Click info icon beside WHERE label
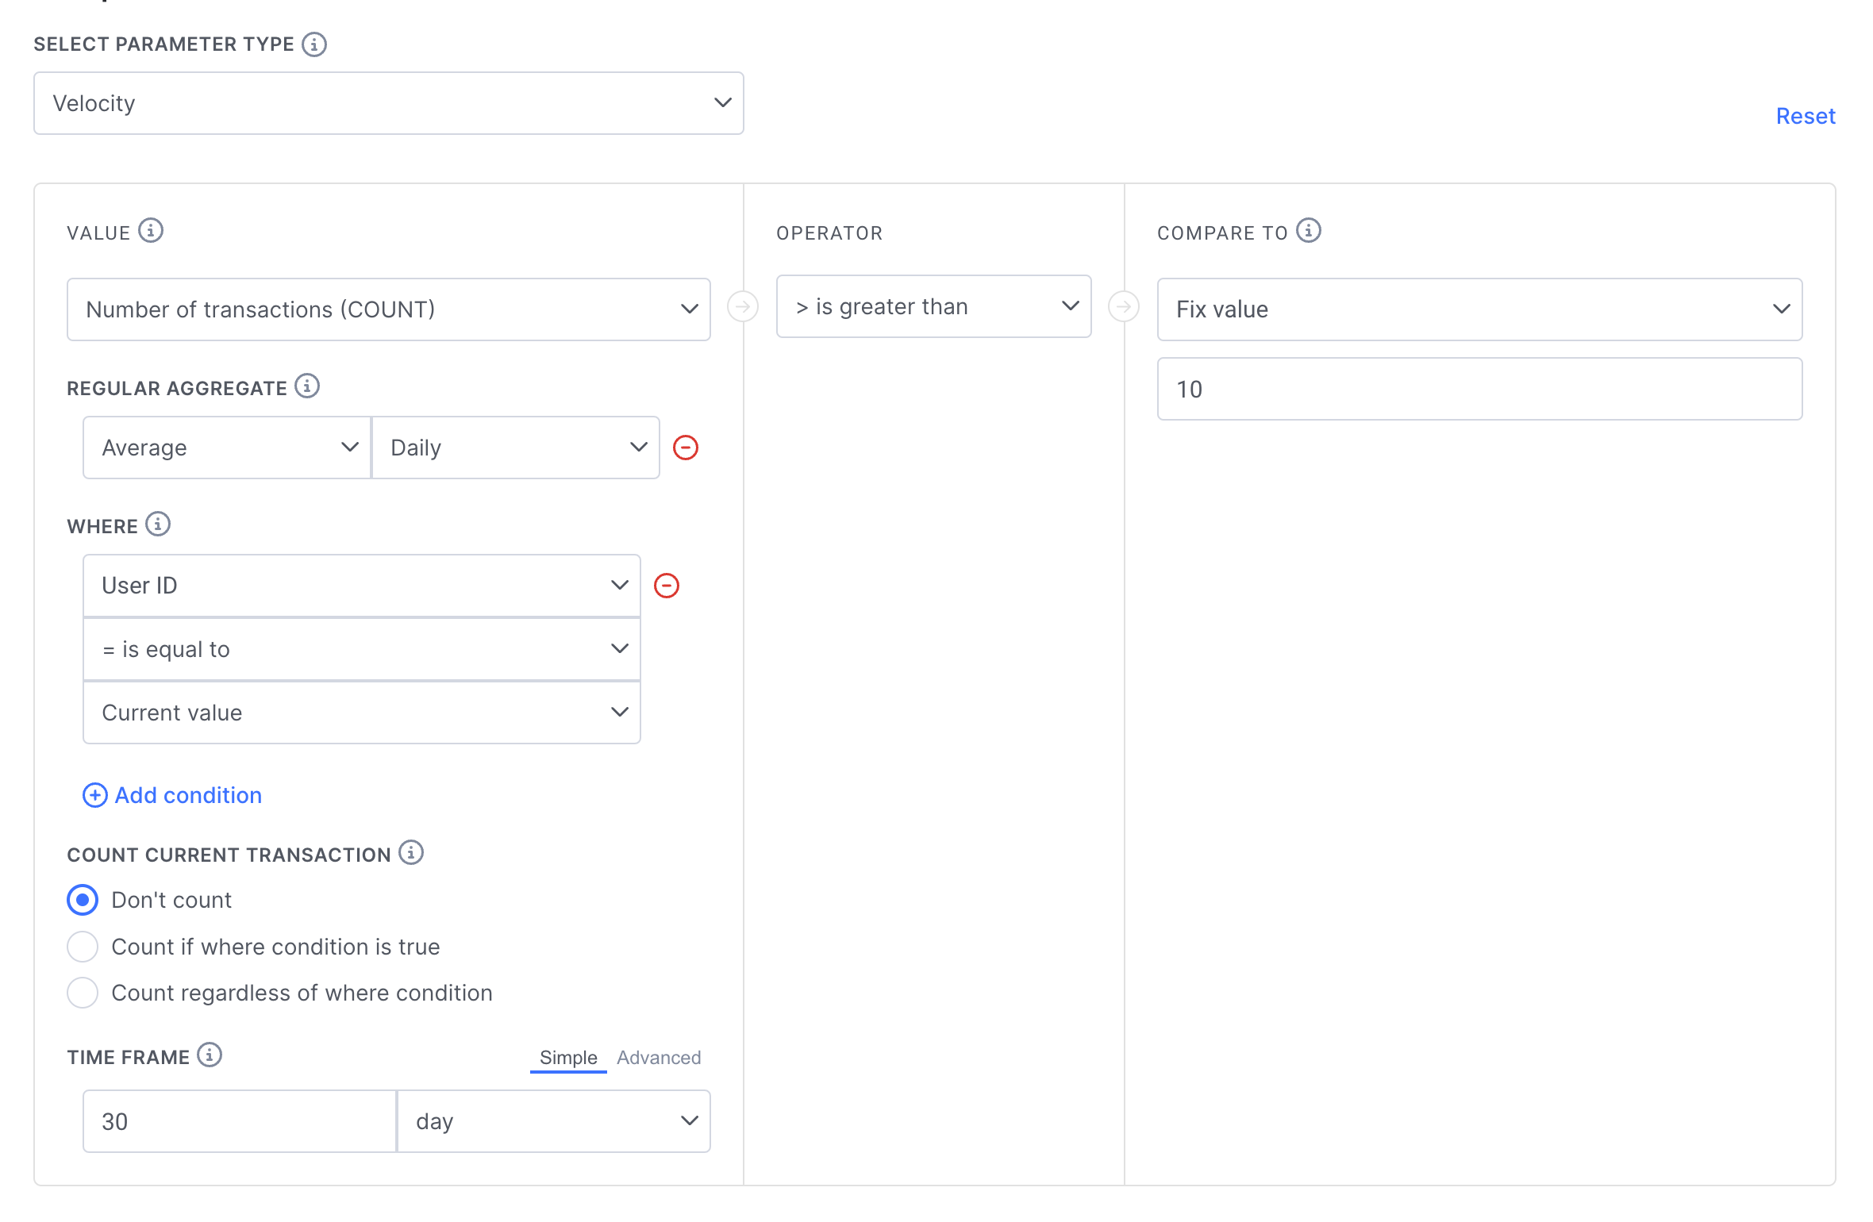 click(158, 524)
